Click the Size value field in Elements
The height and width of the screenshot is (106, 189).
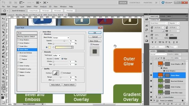[x=72, y=64]
